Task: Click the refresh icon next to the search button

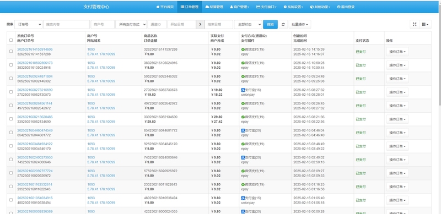Action: 283,24
